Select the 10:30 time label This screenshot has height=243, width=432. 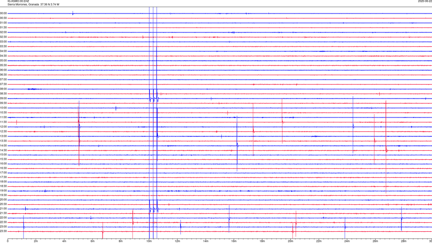click(x=4, y=112)
